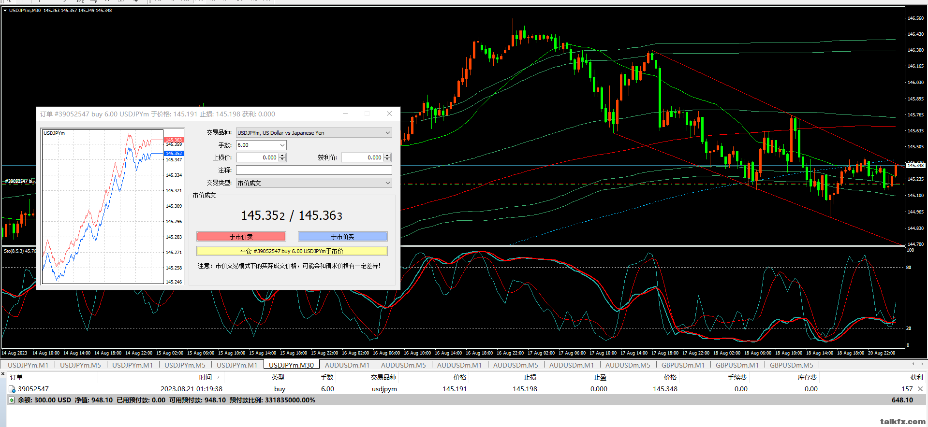Screen dimensions: 928x427
Task: Click the chart tabs scroll-right arrow
Action: click(x=923, y=364)
